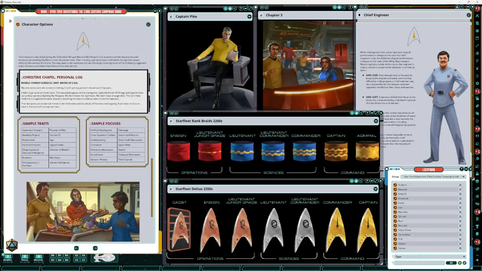Click the Starfleet Deltas 2250s link icon

171,189
